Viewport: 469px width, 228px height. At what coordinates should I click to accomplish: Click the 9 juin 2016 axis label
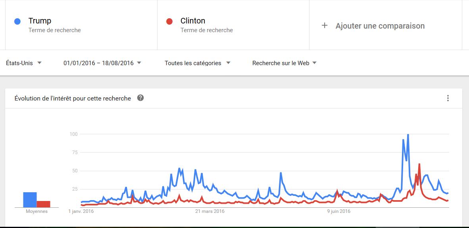click(x=338, y=211)
